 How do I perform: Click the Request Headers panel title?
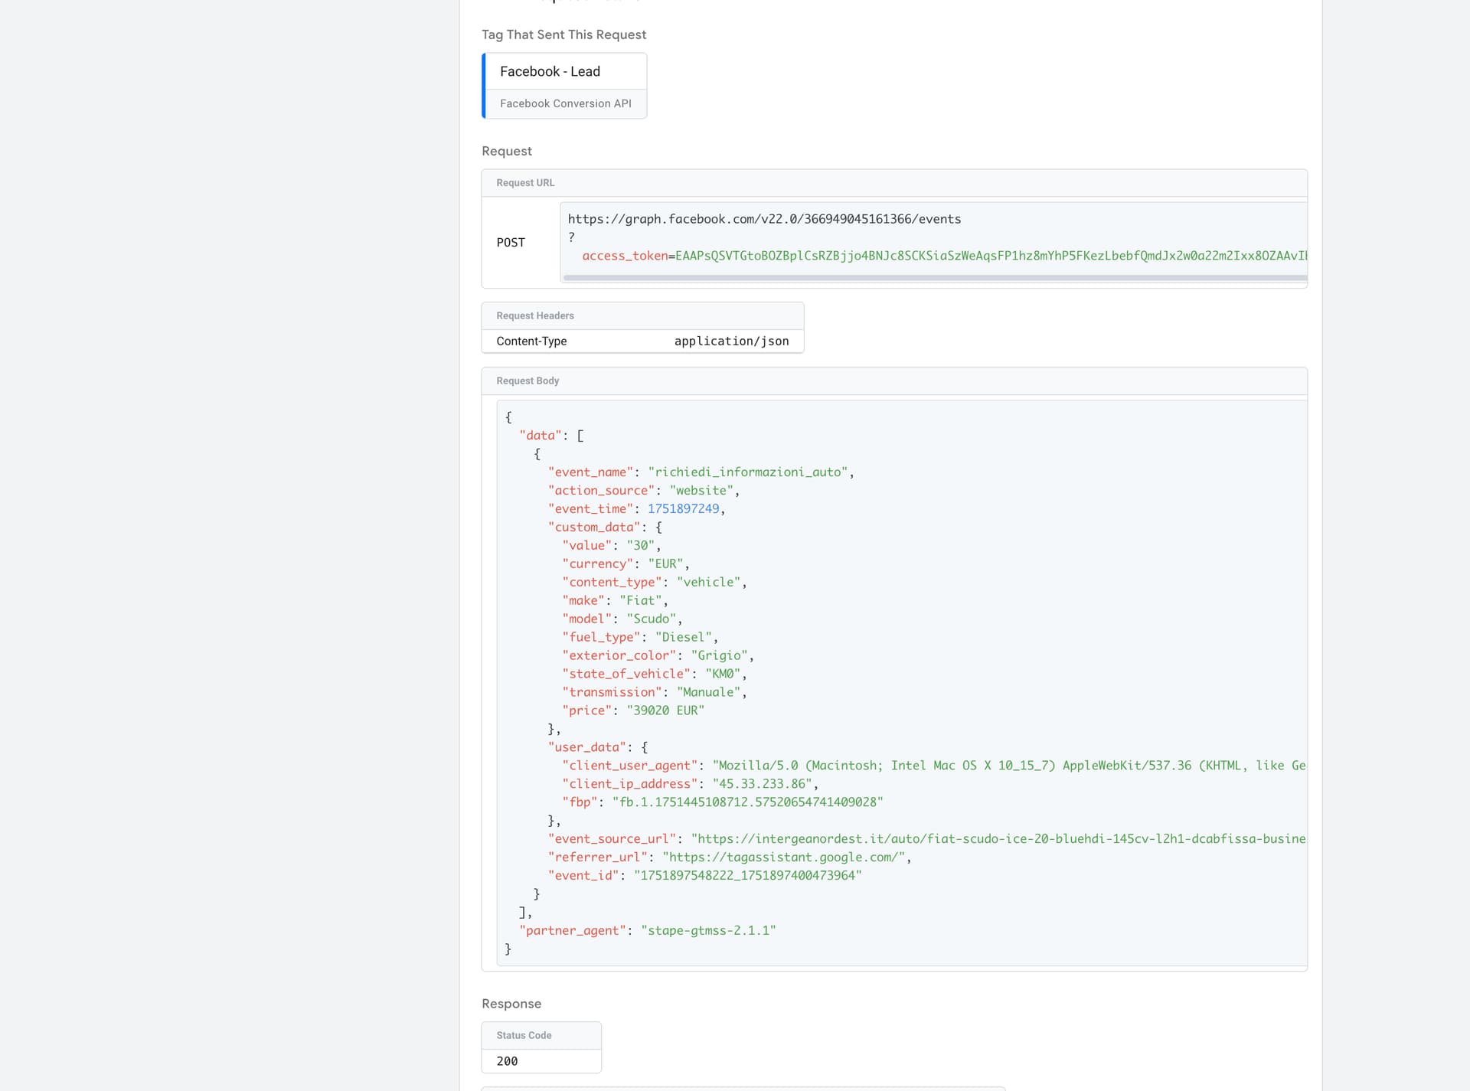point(535,316)
